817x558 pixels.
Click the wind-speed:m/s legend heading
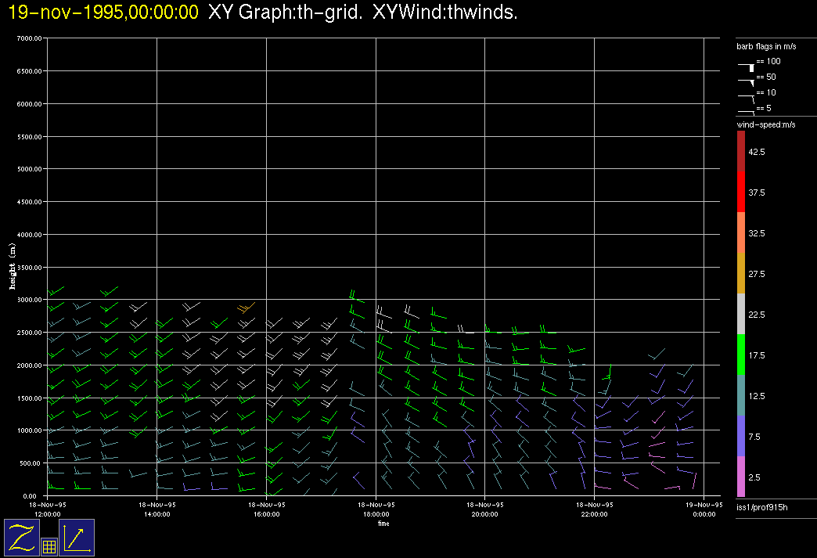[765, 124]
